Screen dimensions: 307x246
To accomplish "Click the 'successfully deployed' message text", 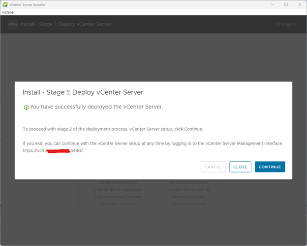I will coord(96,106).
